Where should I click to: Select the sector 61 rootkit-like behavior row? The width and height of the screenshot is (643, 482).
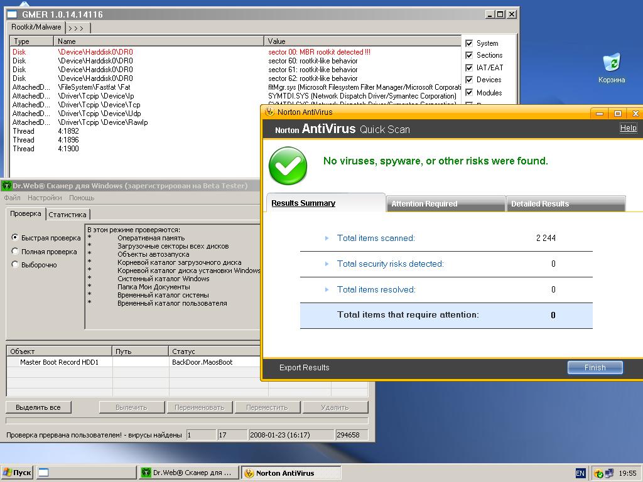tap(235, 70)
